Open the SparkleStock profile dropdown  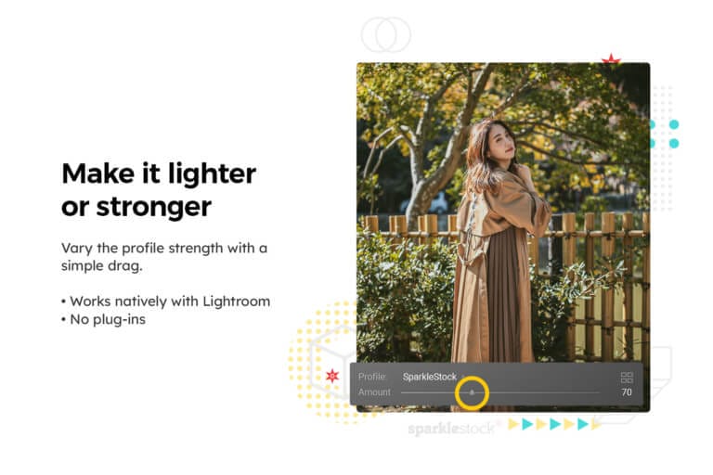[429, 377]
